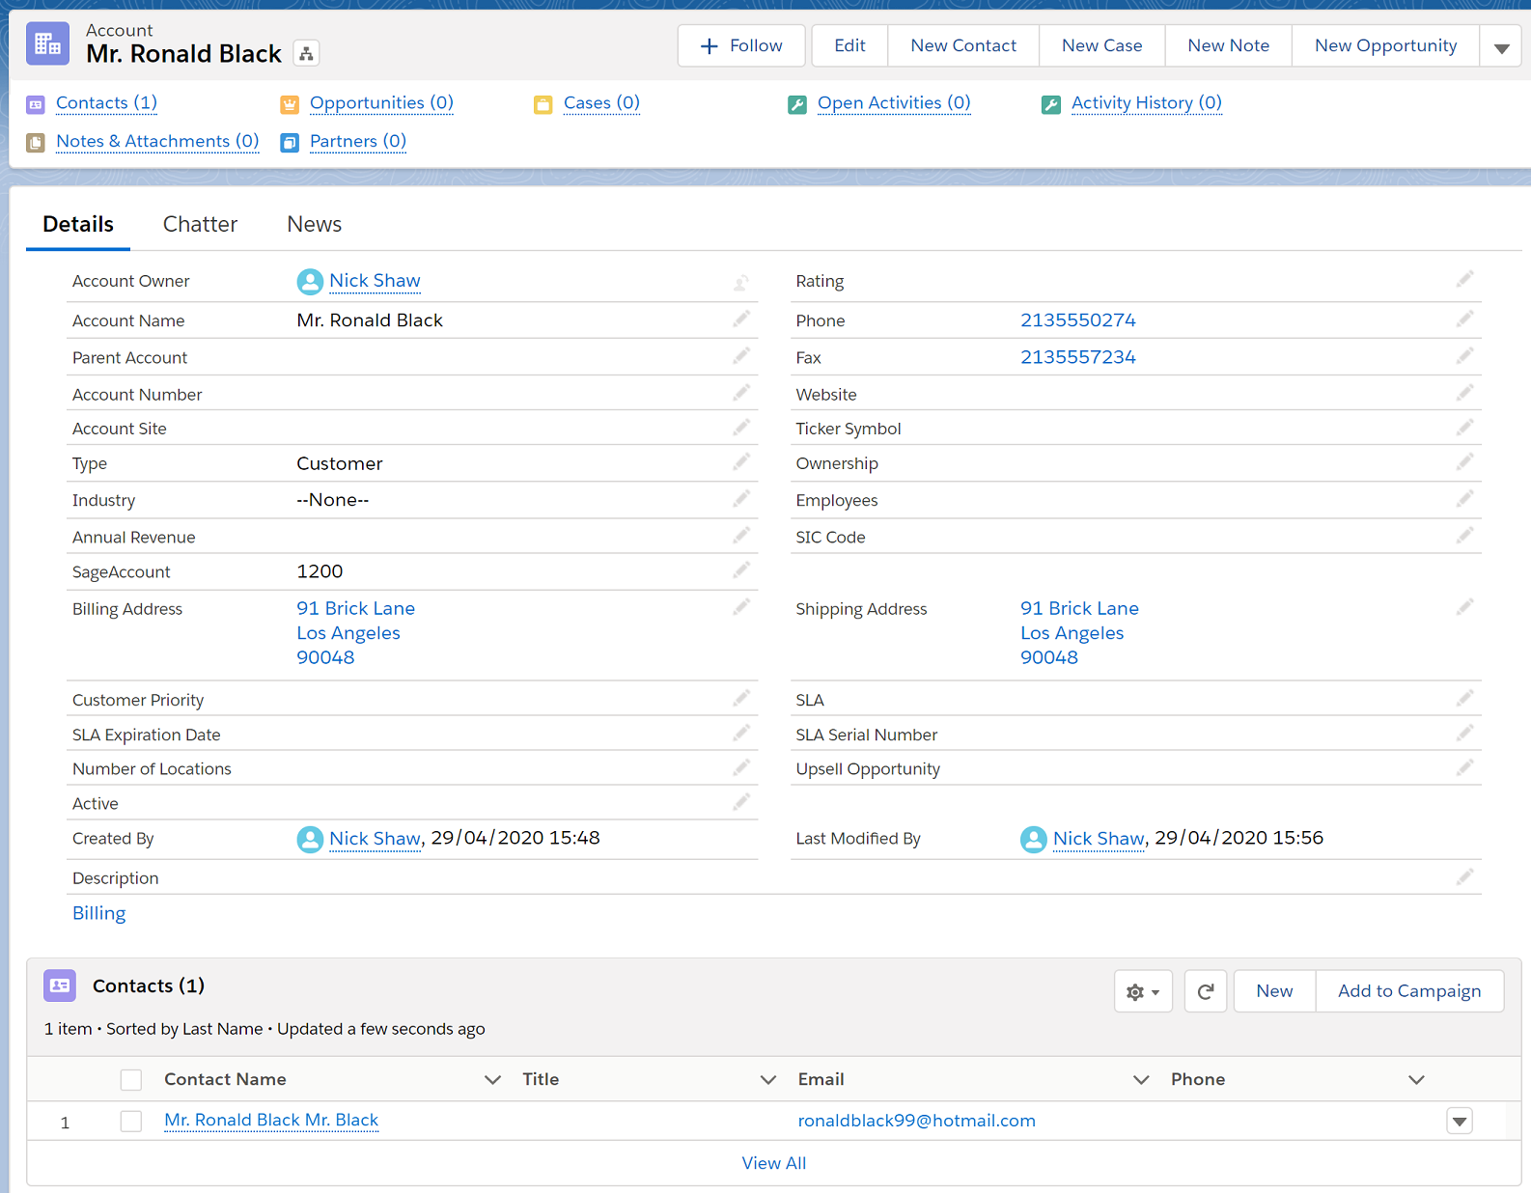Click the Follow button
This screenshot has width=1531, height=1193.
coord(740,45)
